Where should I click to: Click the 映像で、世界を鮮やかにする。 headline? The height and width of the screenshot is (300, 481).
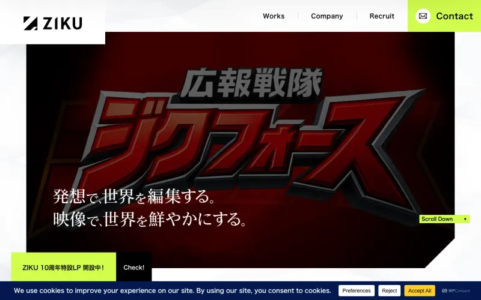coord(150,219)
